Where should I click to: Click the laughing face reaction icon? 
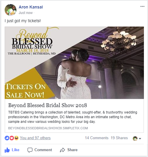click(x=16, y=138)
